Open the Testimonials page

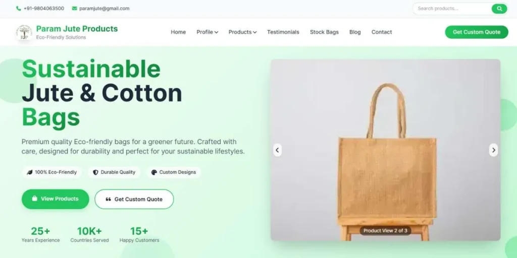pyautogui.click(x=283, y=32)
